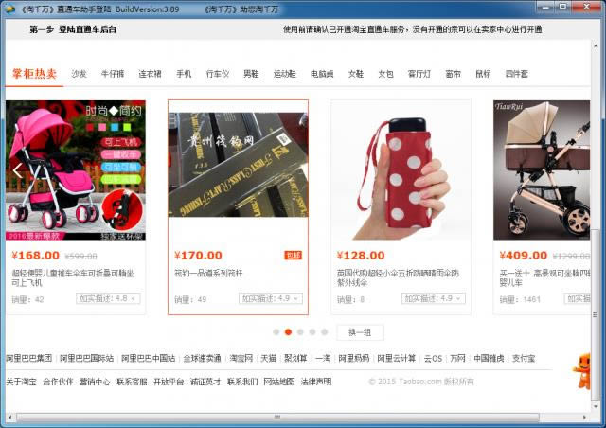Select the active orange carousel dot
The height and width of the screenshot is (428, 606).
point(288,332)
